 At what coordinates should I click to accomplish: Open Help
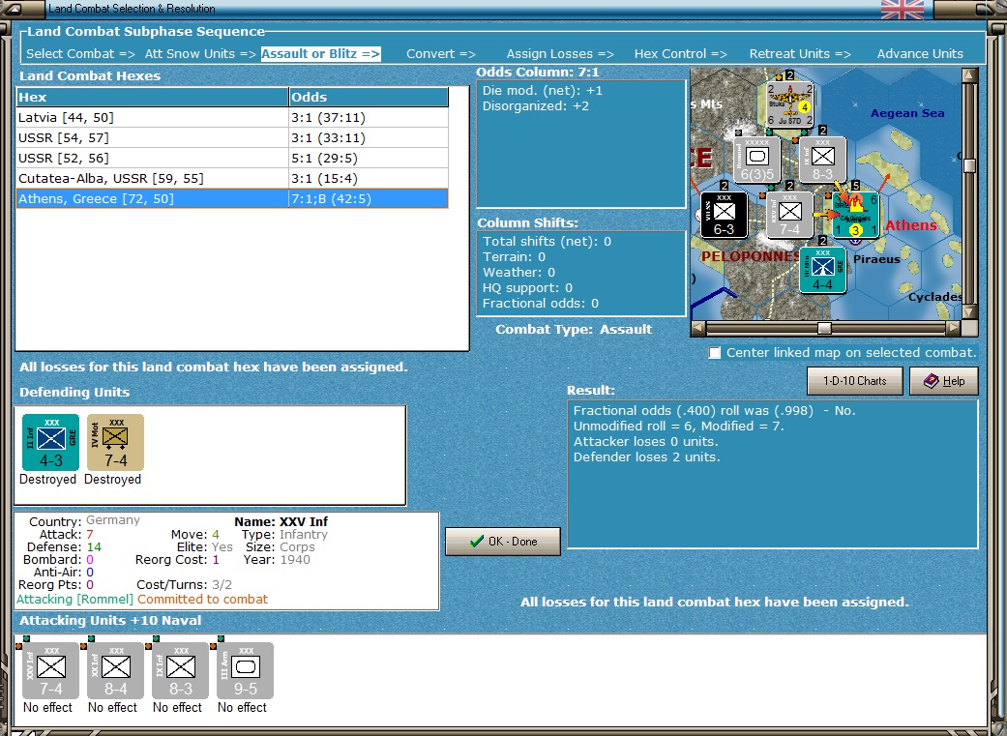pos(944,381)
